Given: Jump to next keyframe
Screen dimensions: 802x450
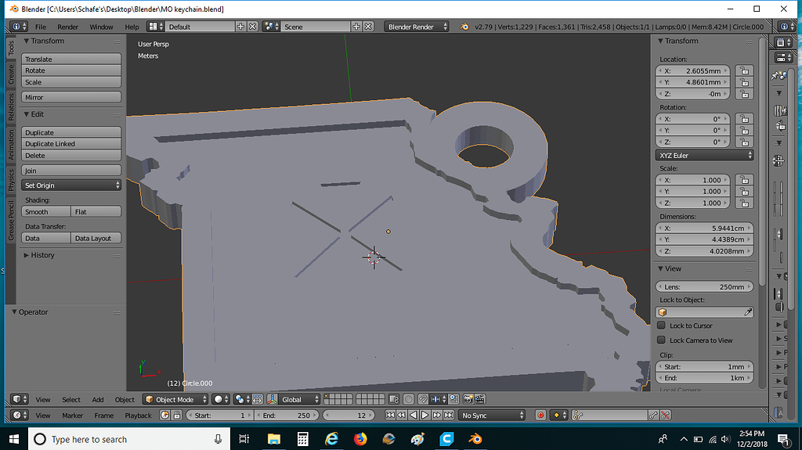Looking at the screenshot, I should pyautogui.click(x=437, y=416).
